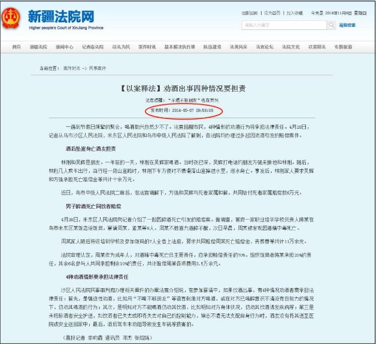Click 加入收藏 to add bookmark
Screen dimensions: 376x344
pyautogui.click(x=294, y=13)
